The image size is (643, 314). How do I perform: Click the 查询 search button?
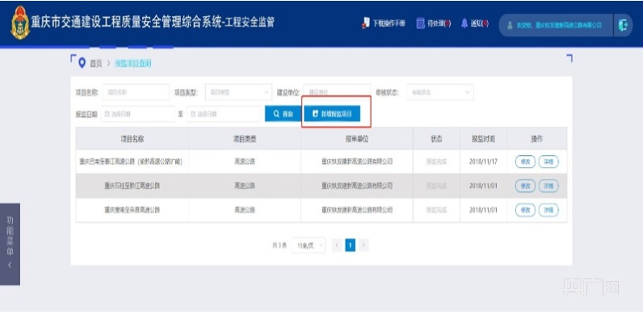(283, 114)
